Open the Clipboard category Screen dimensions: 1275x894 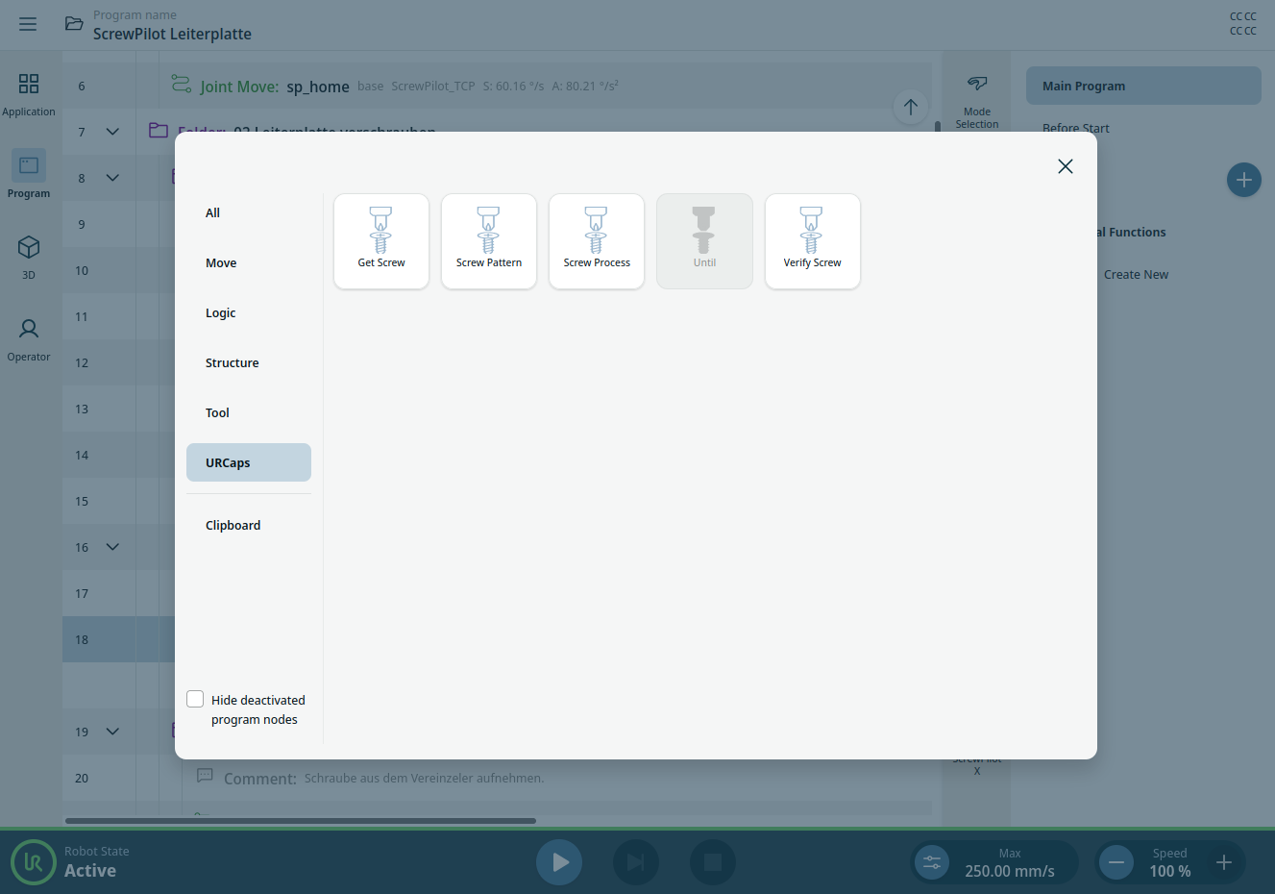pyautogui.click(x=249, y=525)
